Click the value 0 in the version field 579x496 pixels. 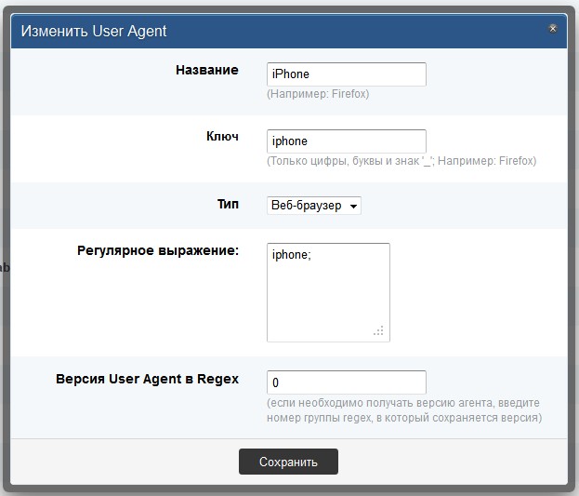275,382
